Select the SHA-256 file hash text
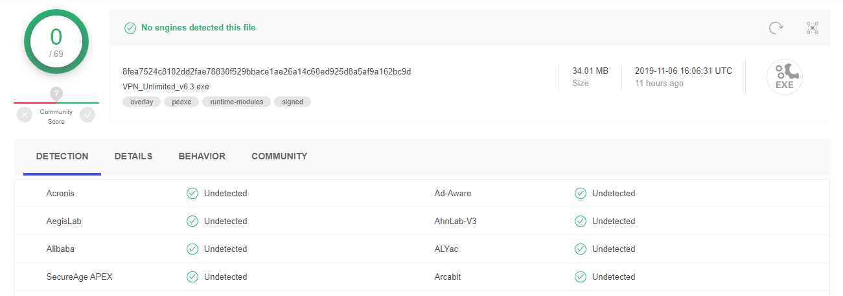The image size is (843, 296). (x=266, y=71)
